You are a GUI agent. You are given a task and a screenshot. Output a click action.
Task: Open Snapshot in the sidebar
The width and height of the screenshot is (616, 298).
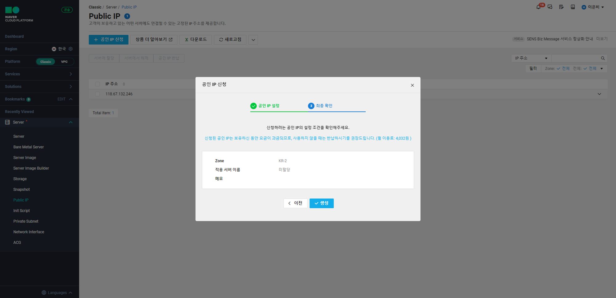click(22, 190)
